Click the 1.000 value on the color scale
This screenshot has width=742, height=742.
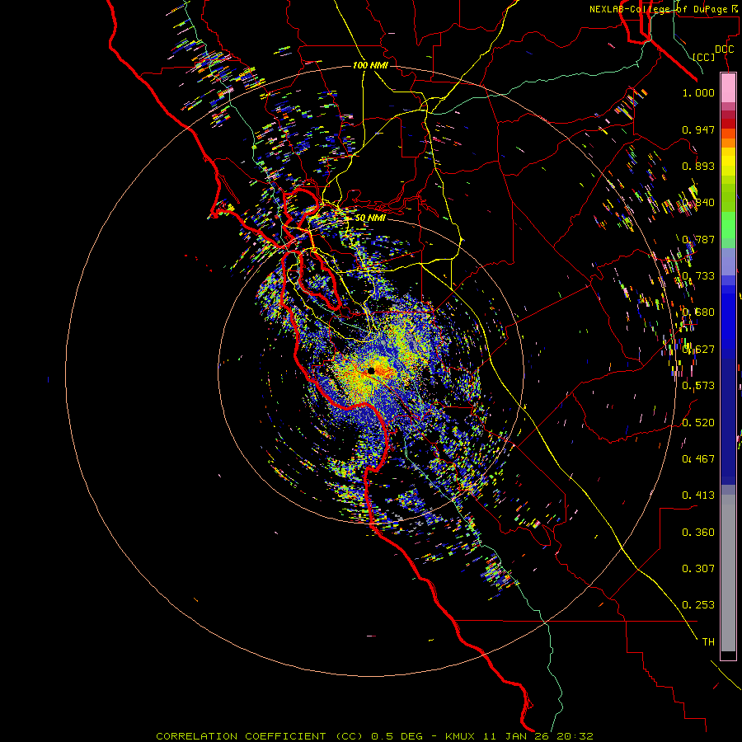698,92
